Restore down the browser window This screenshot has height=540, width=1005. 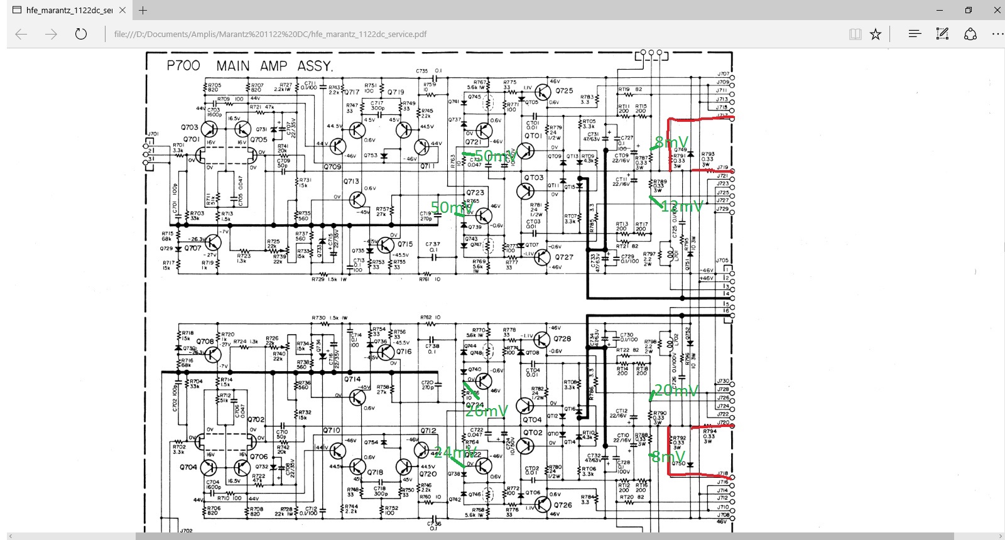969,10
